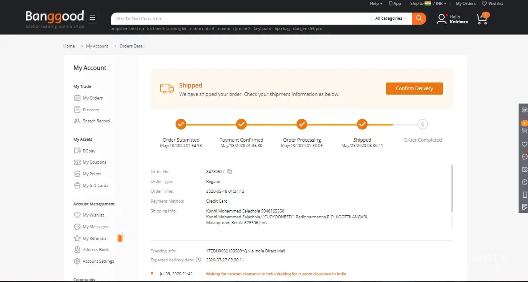Go to Address Book in sidebar
This screenshot has width=528, height=282.
(95, 250)
